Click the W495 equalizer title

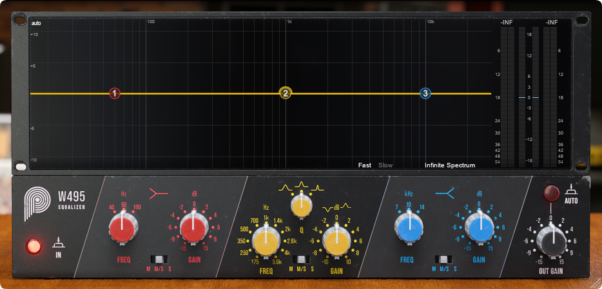click(72, 200)
